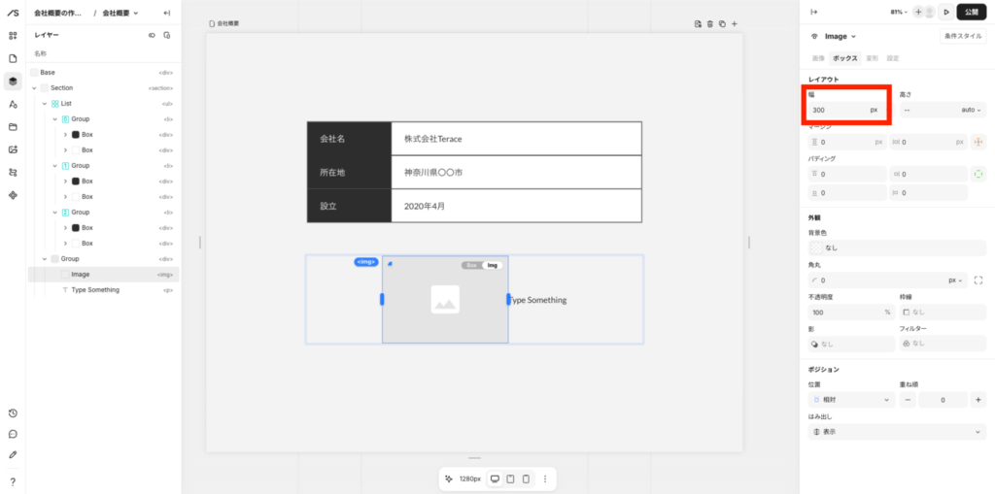Image resolution: width=995 pixels, height=494 pixels.
Task: Collapse the Section layer in tree
Action: pyautogui.click(x=34, y=88)
